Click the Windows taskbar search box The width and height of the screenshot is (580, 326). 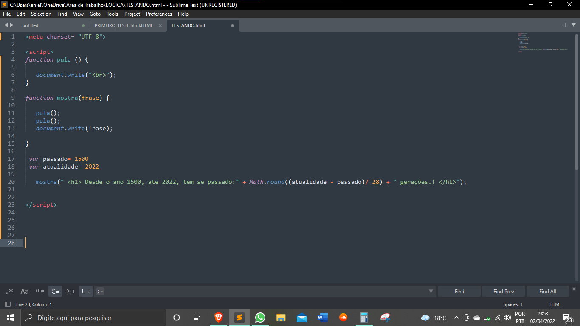(93, 318)
